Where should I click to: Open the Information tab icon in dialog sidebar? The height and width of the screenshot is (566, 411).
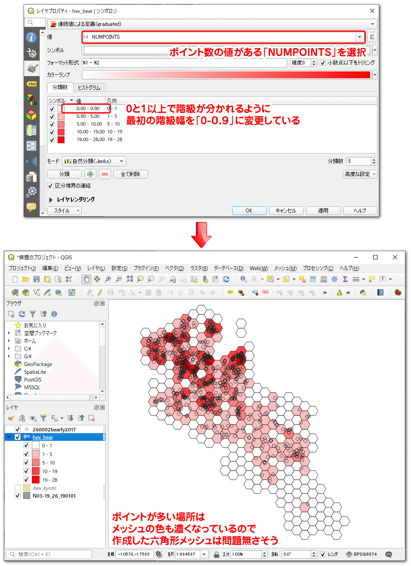(x=31, y=37)
